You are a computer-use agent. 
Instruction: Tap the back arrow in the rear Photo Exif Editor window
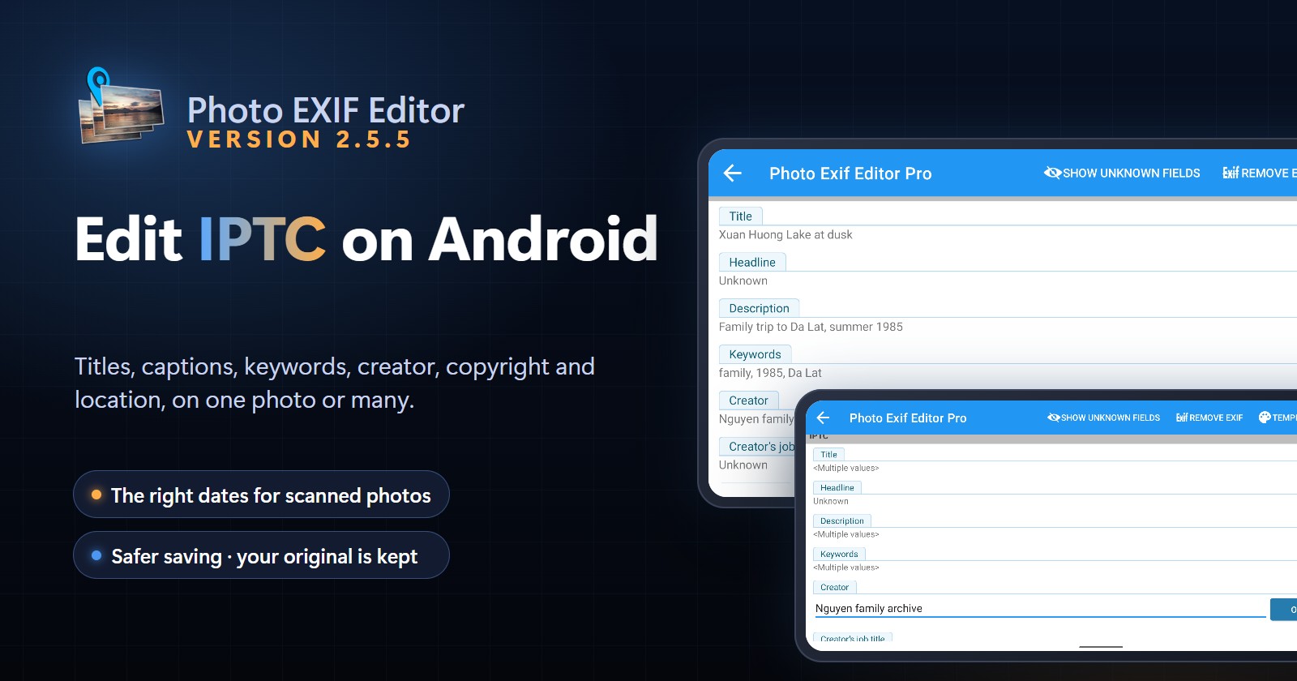click(733, 173)
